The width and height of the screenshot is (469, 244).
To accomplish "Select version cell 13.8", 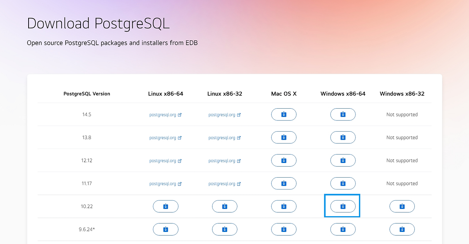I will [x=87, y=138].
